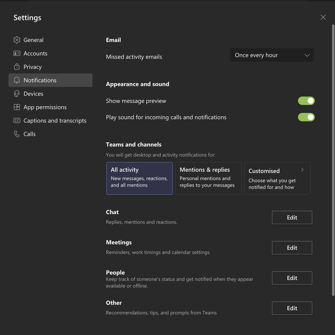335x335 pixels.
Task: Click the 'Keep track of someone's status' description
Action: [180, 282]
